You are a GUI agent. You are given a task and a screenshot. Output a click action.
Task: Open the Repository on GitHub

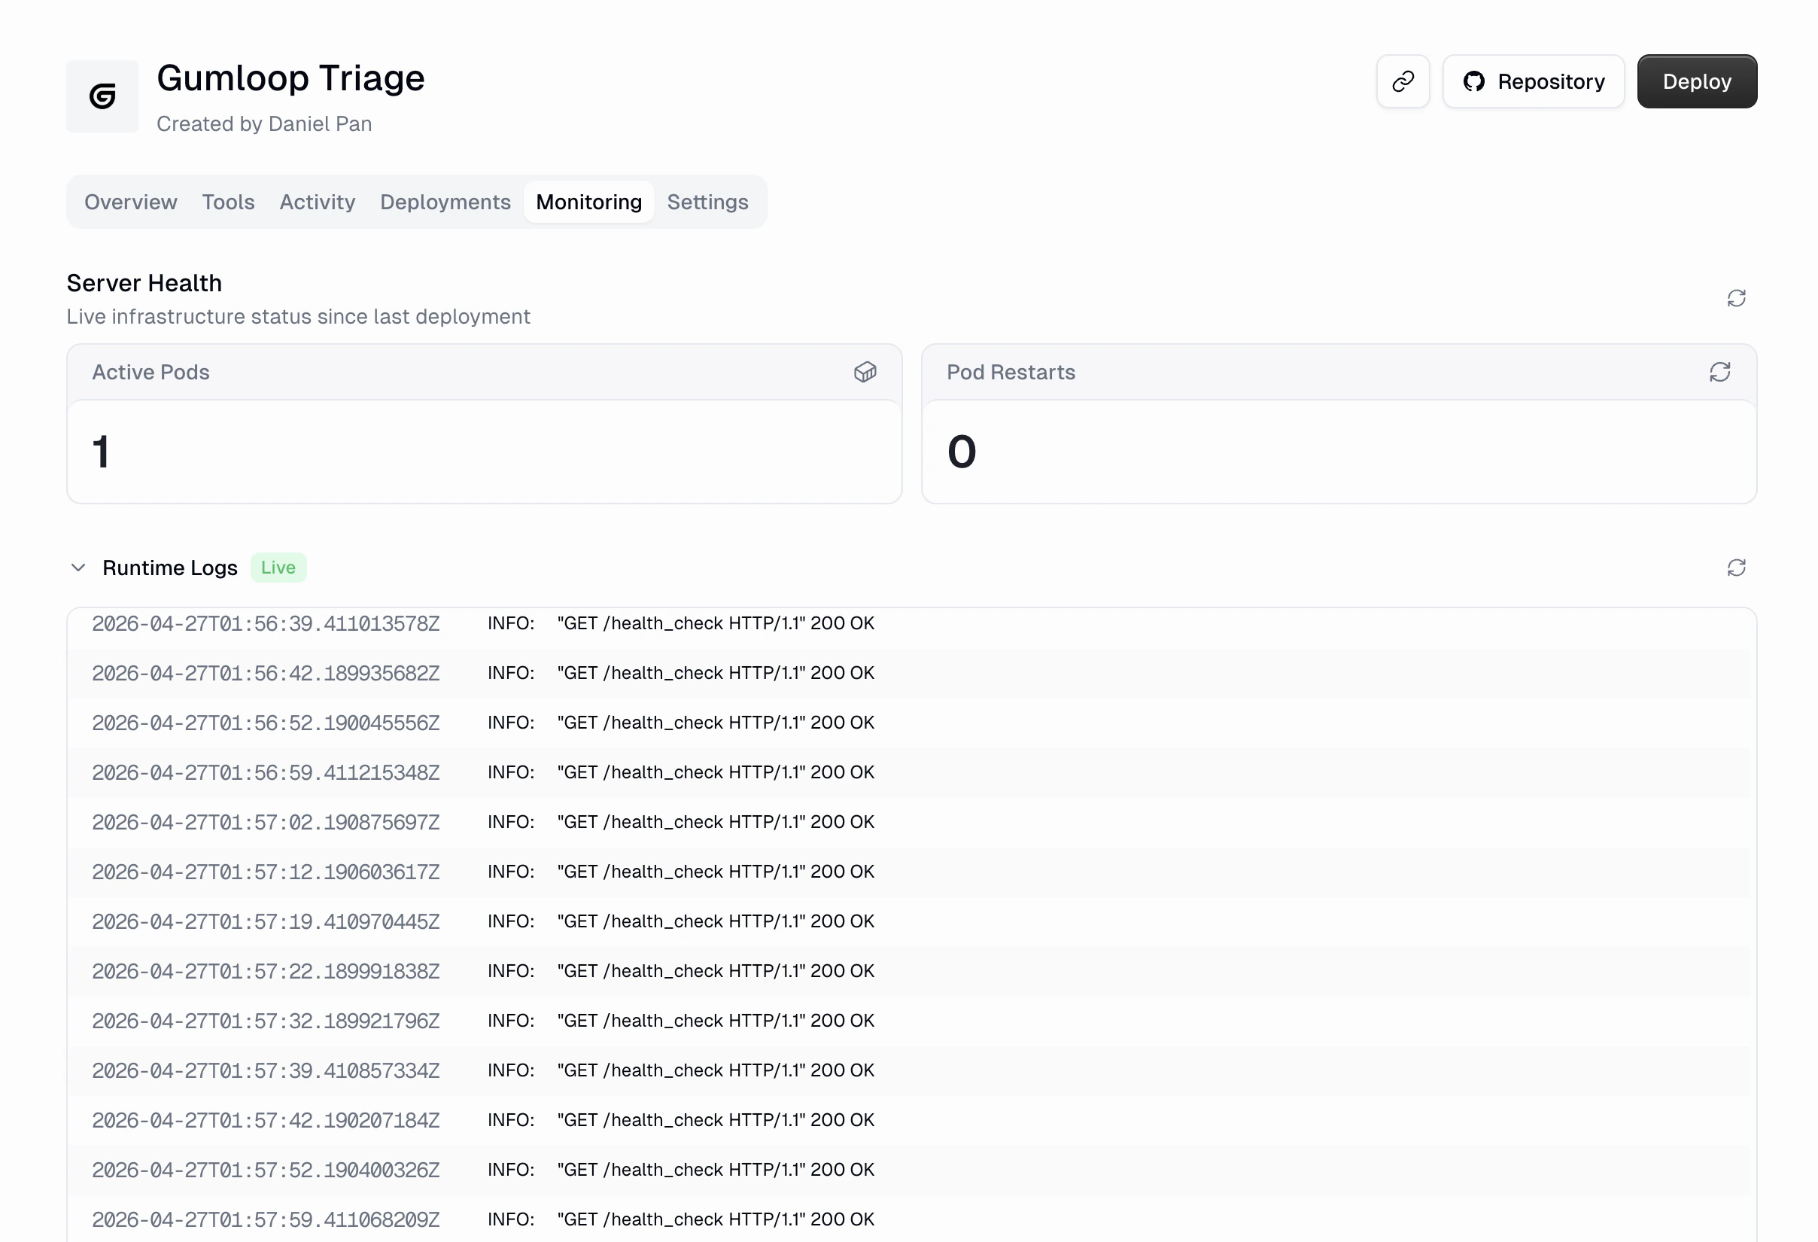tap(1534, 81)
